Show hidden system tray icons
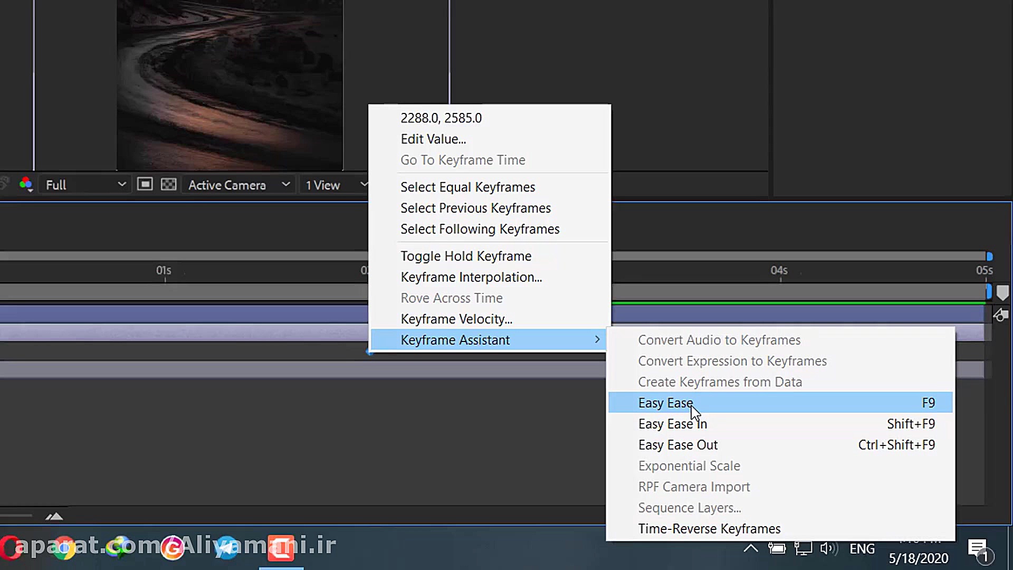1013x570 pixels. click(x=750, y=549)
